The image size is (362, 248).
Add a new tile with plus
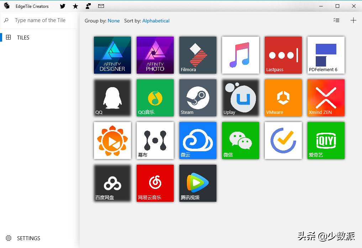[353, 20]
